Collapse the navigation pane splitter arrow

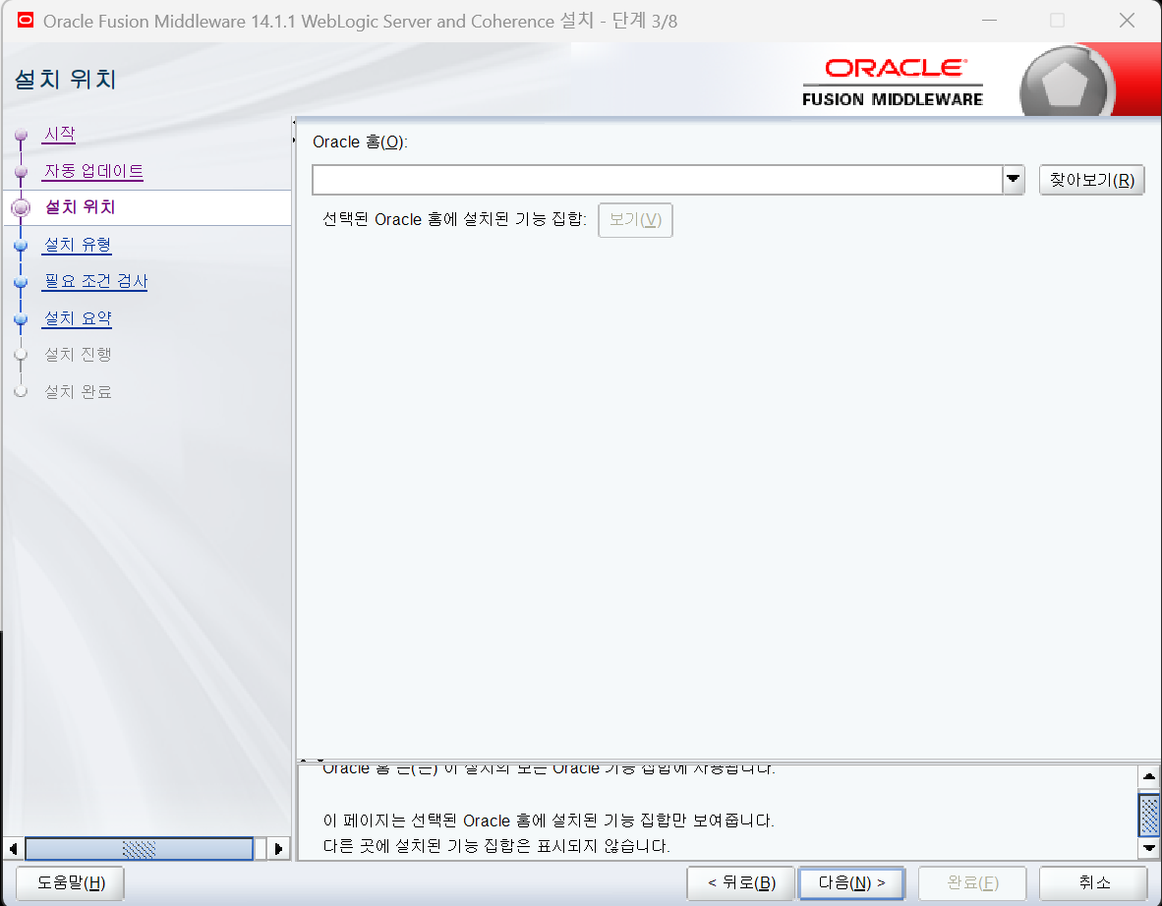click(294, 122)
